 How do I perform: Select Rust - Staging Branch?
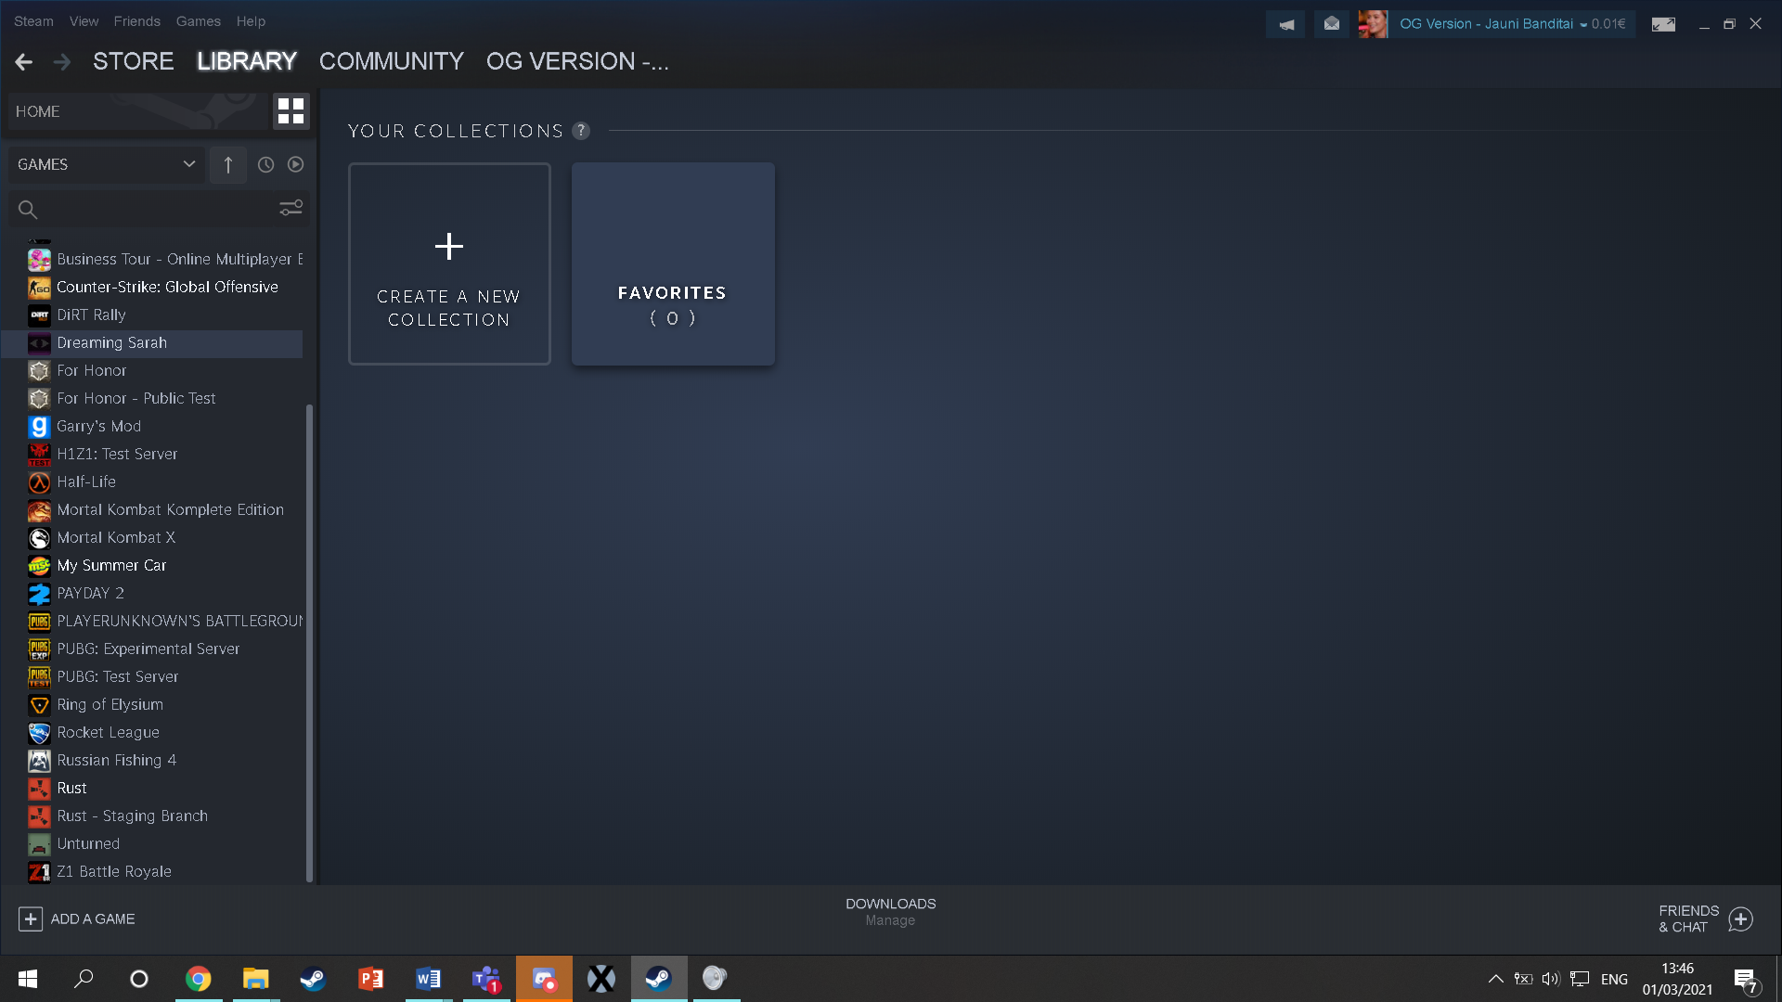pyautogui.click(x=133, y=816)
